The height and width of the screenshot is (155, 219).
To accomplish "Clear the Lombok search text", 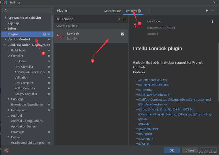I will [x=119, y=19].
